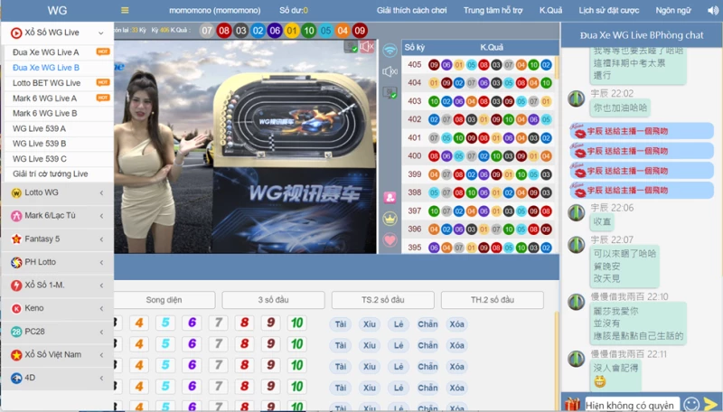
Task: Expand the Mark 6/Lạc Tú category
Action: [x=101, y=216]
